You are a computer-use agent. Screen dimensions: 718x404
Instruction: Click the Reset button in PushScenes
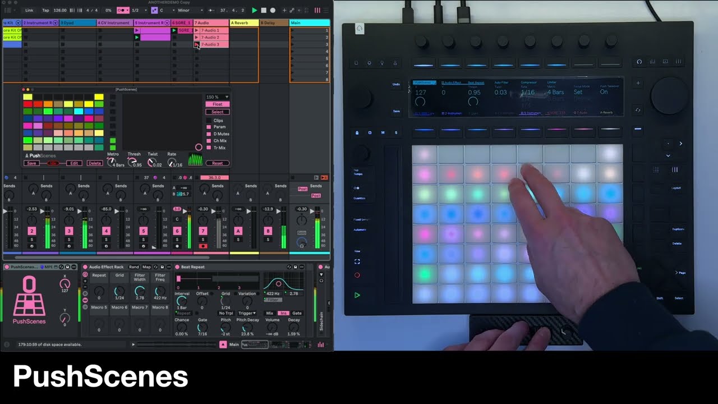coord(217,163)
